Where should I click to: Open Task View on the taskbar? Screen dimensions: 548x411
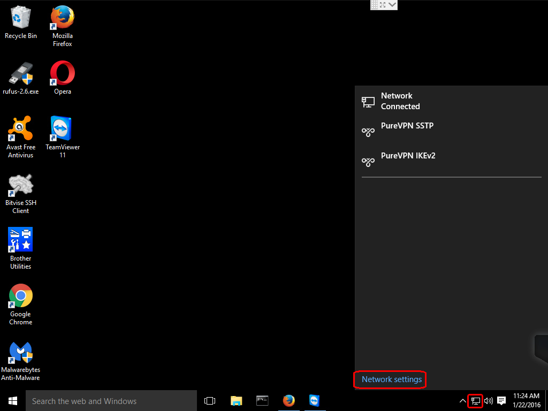pos(210,401)
